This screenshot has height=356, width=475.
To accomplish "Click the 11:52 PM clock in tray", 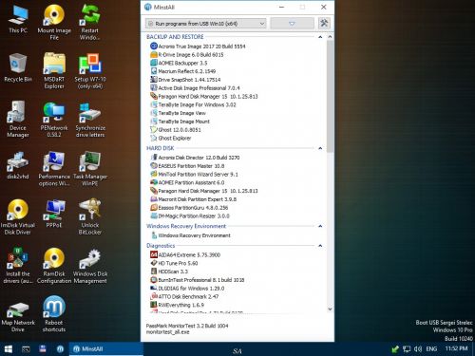I will [x=456, y=348].
